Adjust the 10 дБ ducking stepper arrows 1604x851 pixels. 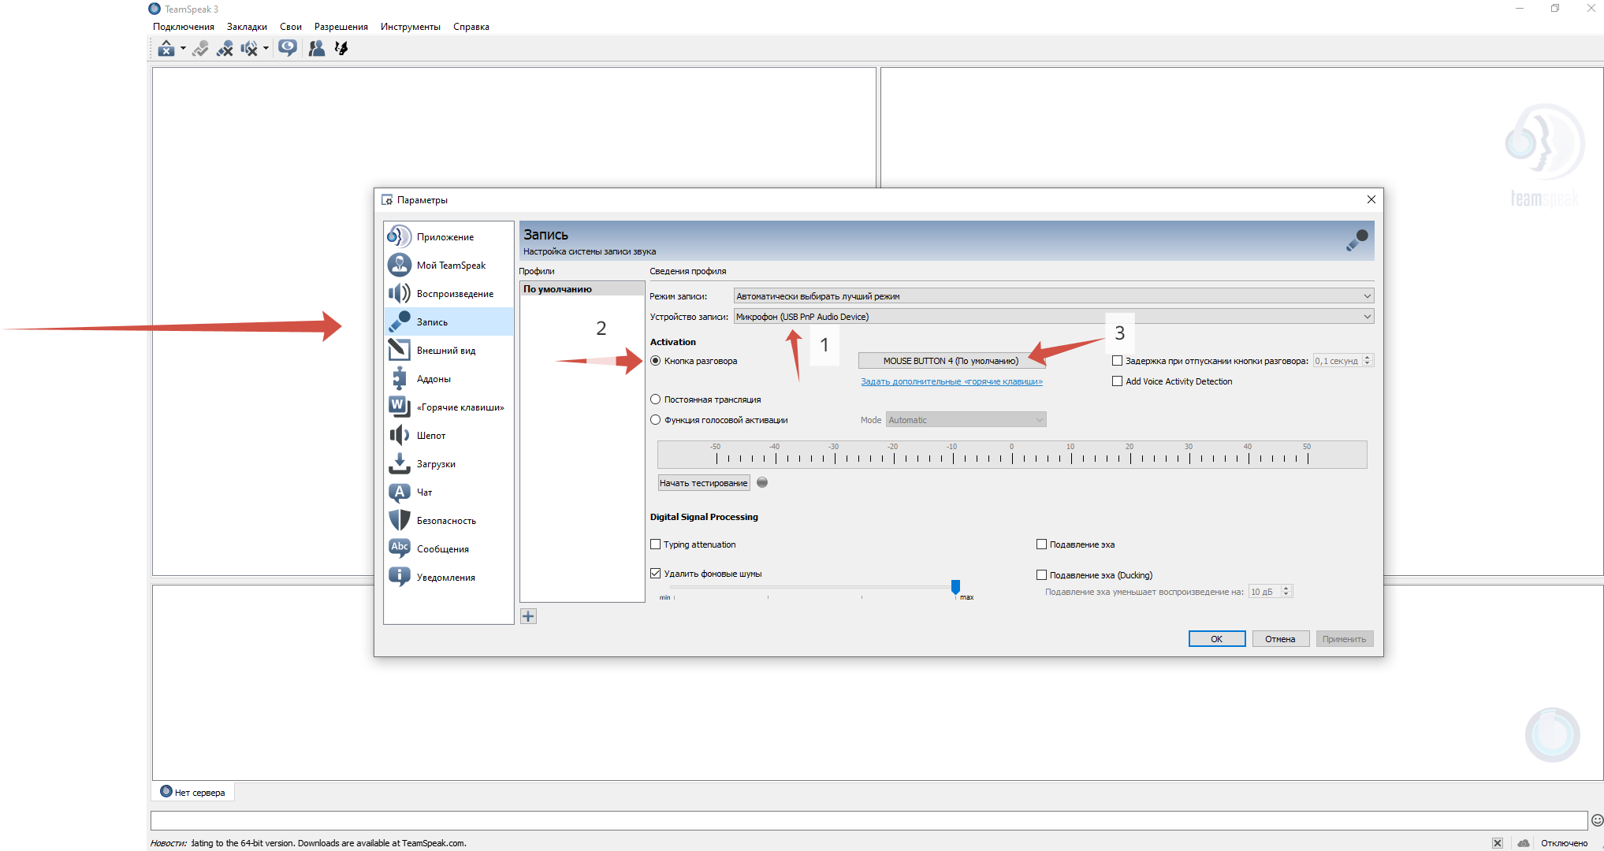1286,592
